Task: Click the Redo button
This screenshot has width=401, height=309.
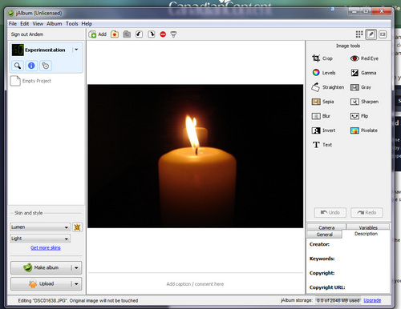Action: tap(367, 212)
